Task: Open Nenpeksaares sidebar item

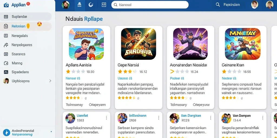Action: tap(26, 45)
